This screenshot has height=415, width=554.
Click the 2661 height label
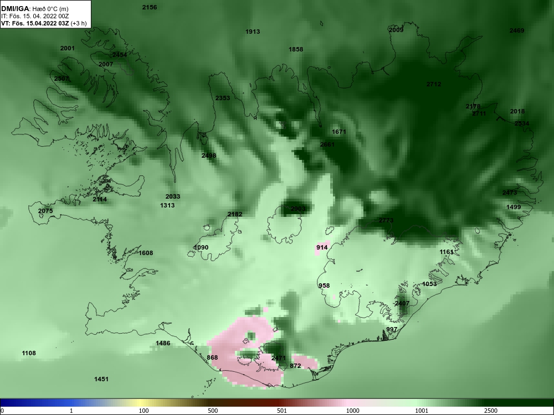[x=327, y=144]
